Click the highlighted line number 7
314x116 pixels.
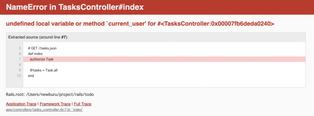click(x=20, y=59)
